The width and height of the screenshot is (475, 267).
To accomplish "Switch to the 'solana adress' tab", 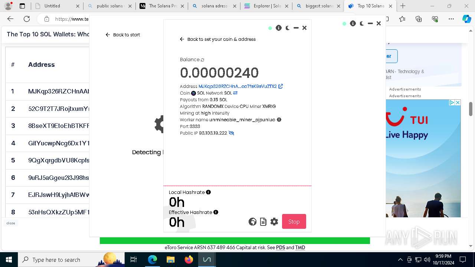I will click(213, 6).
